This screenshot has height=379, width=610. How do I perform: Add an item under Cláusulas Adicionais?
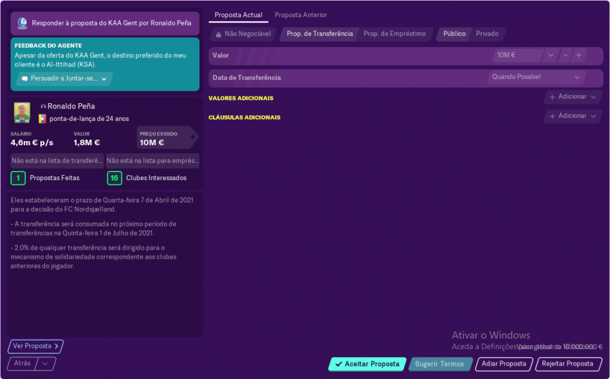[573, 116]
